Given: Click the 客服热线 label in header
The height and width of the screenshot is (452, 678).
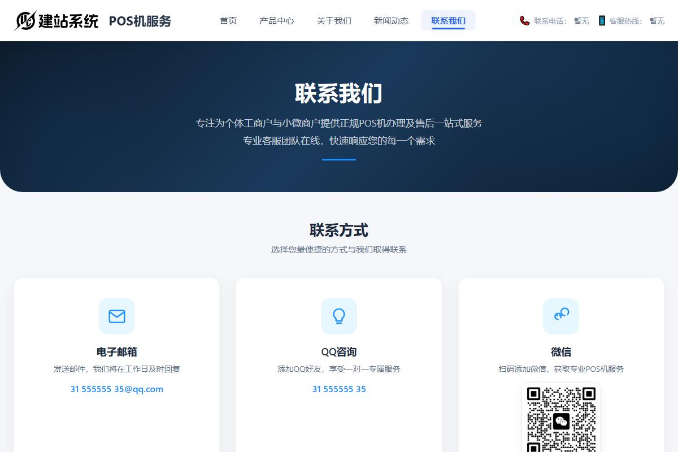Looking at the screenshot, I should coord(626,21).
